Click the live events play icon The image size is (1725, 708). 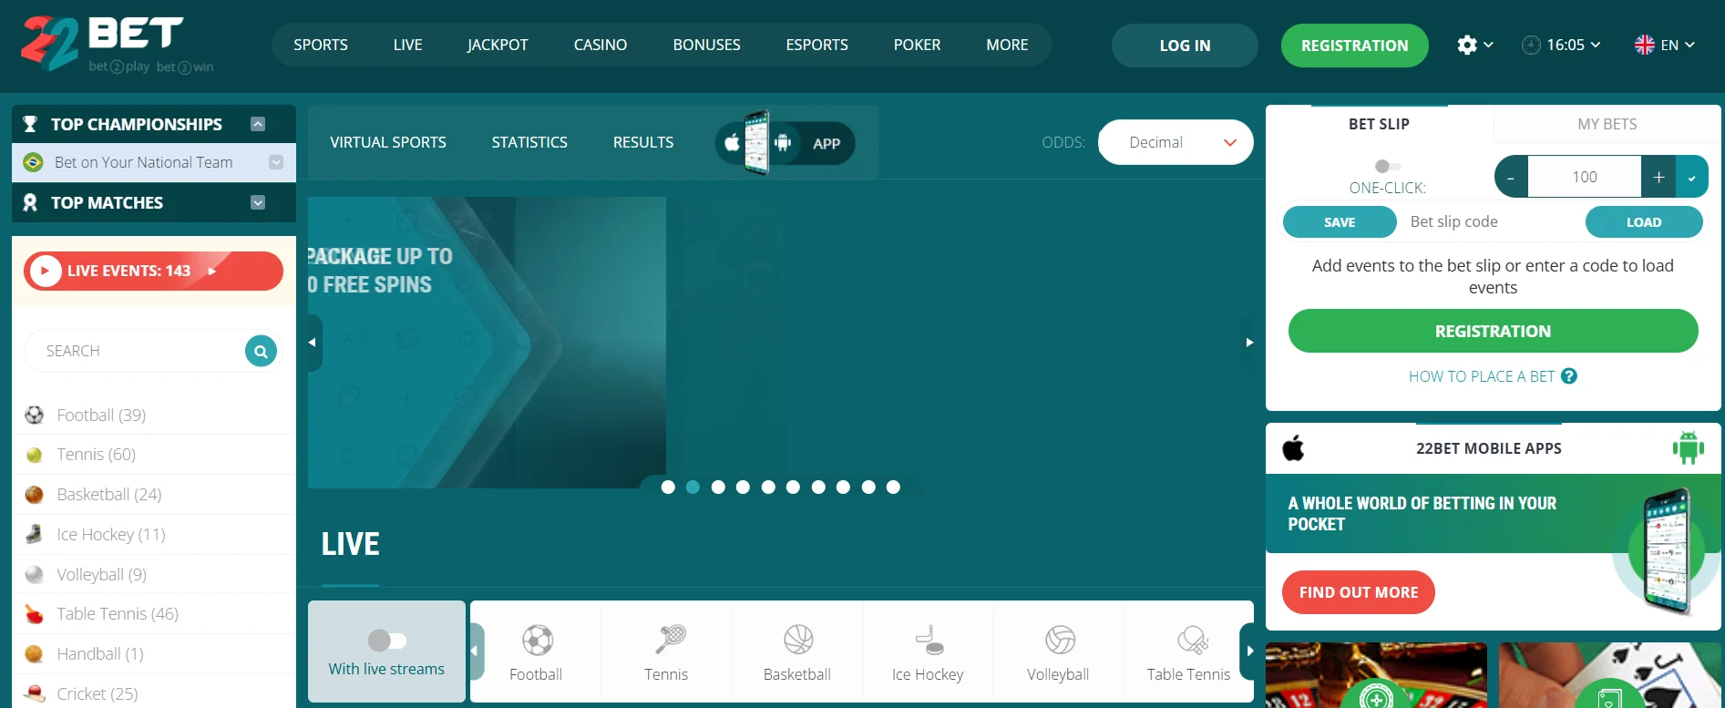pyautogui.click(x=45, y=271)
